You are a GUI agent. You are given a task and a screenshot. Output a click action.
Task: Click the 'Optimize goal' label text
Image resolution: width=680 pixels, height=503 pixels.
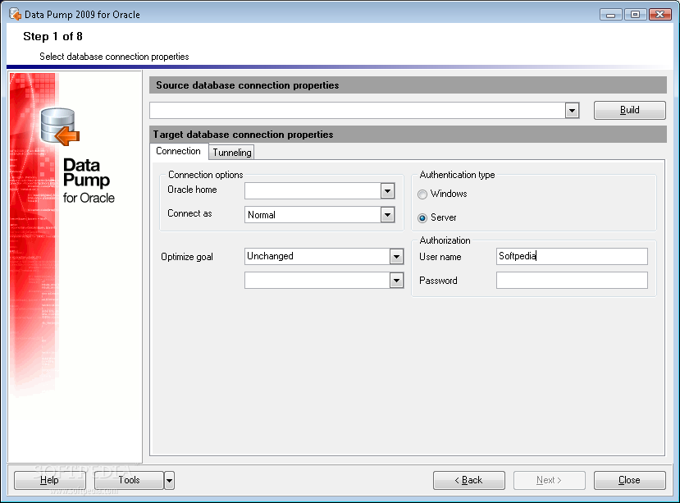click(187, 257)
